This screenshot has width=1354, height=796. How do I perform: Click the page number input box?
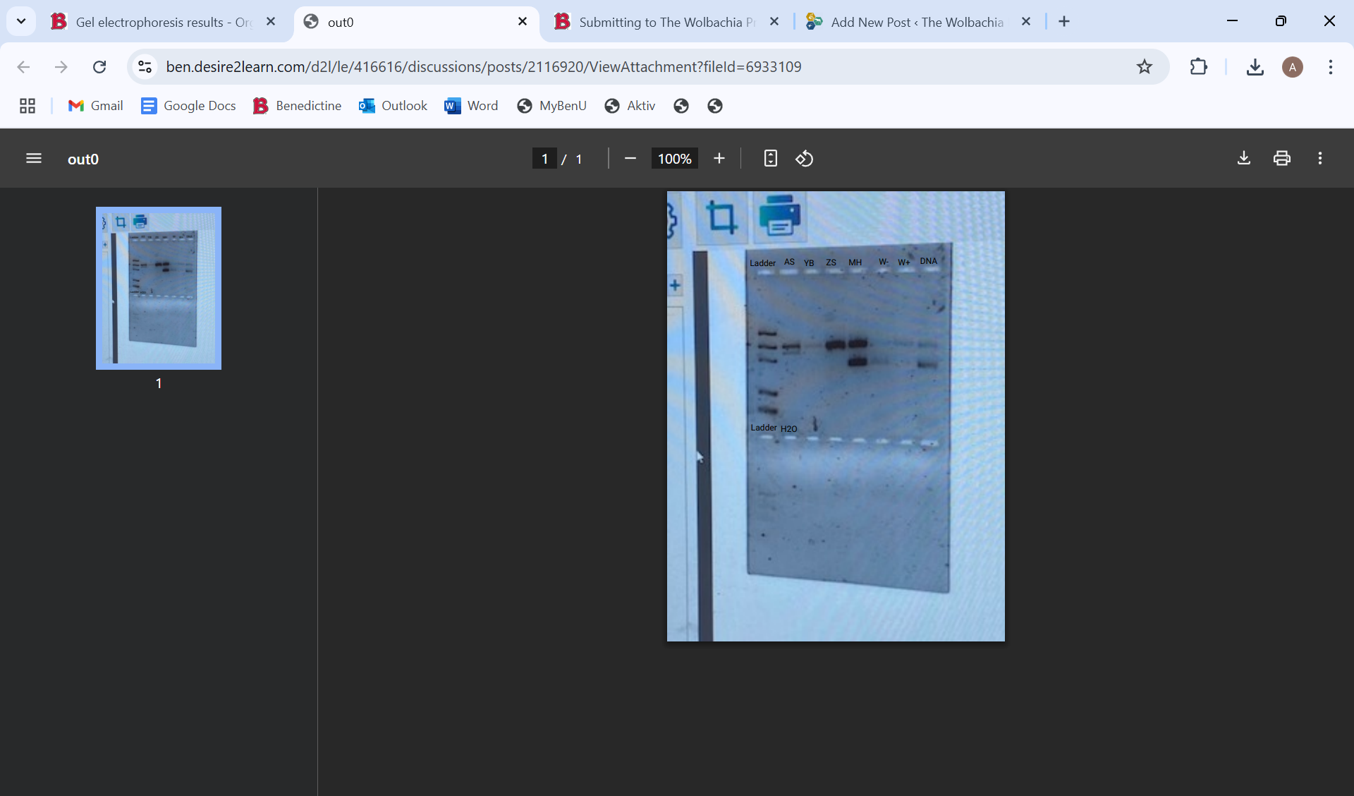[x=544, y=159]
